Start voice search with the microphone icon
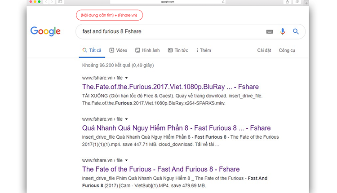The width and height of the screenshot is (337, 193). (283, 31)
